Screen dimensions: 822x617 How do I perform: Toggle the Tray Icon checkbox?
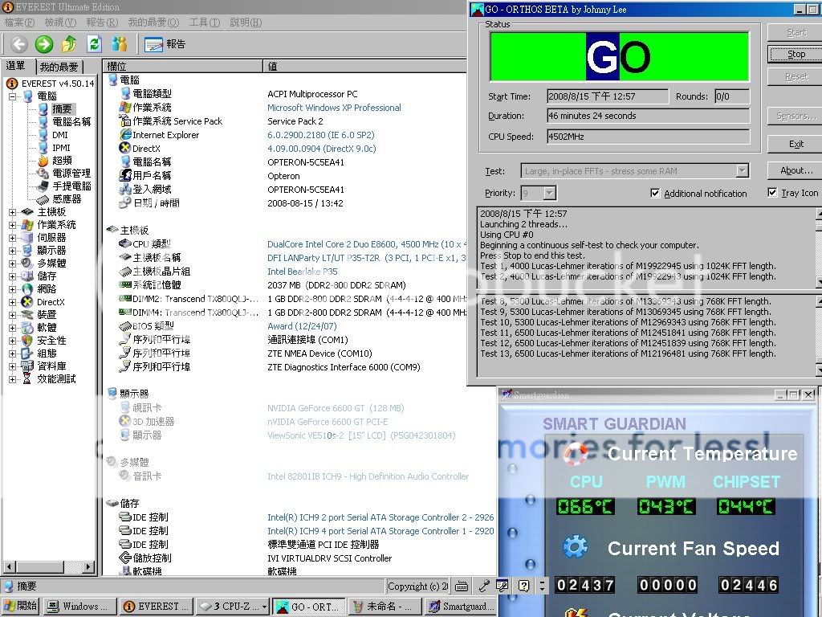coord(772,193)
